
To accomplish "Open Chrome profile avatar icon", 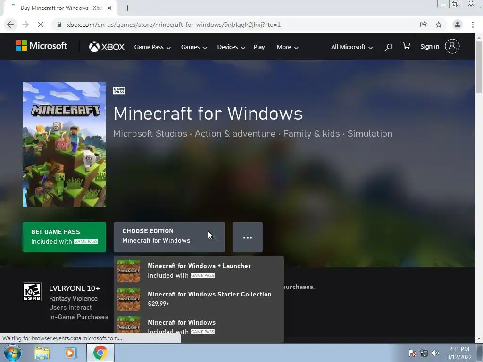I will [x=458, y=25].
